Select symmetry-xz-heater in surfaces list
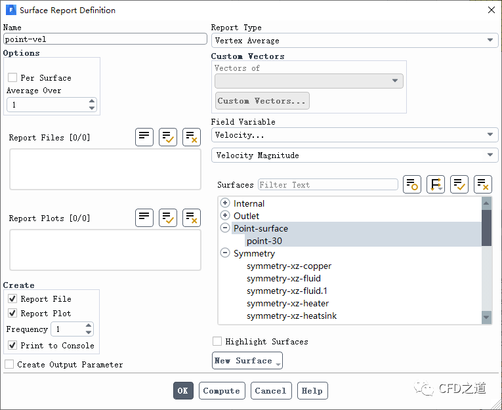502x410 pixels. 287,303
